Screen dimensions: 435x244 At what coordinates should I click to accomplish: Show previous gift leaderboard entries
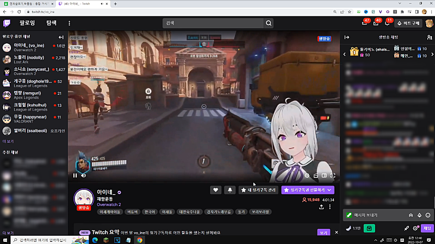345,55
